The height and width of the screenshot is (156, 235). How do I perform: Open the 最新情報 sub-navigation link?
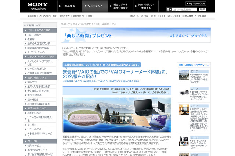(32, 16)
